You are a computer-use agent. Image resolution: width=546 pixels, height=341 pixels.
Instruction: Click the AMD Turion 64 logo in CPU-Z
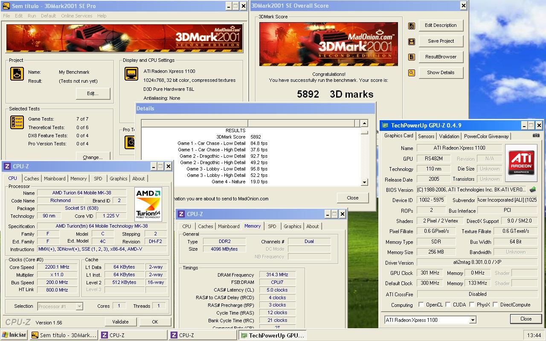(x=148, y=204)
